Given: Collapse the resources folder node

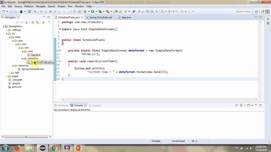Looking at the screenshot, I should [13, 66].
